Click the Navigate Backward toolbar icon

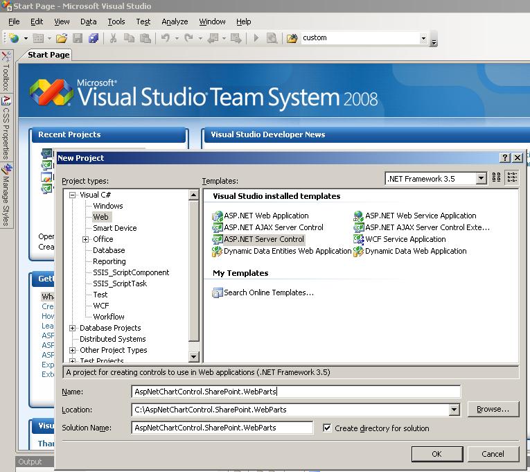[213, 38]
